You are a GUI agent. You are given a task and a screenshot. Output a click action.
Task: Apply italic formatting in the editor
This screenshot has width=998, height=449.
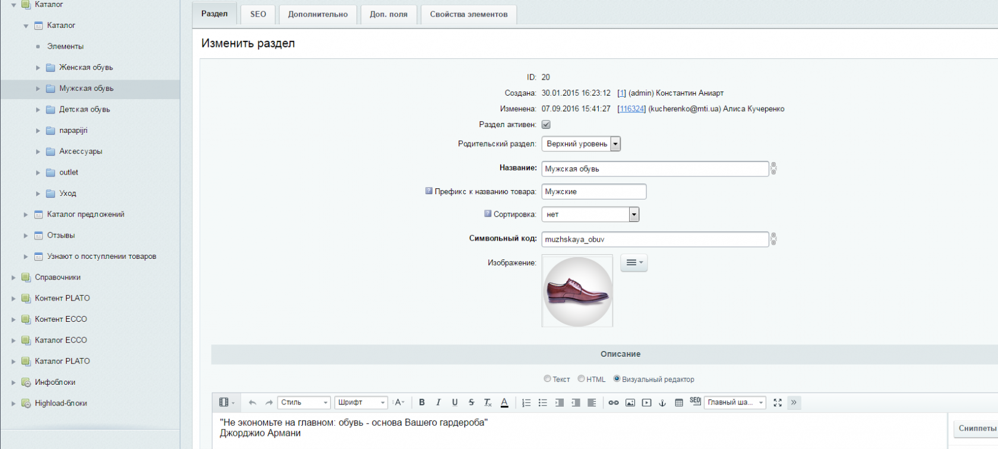pos(438,403)
